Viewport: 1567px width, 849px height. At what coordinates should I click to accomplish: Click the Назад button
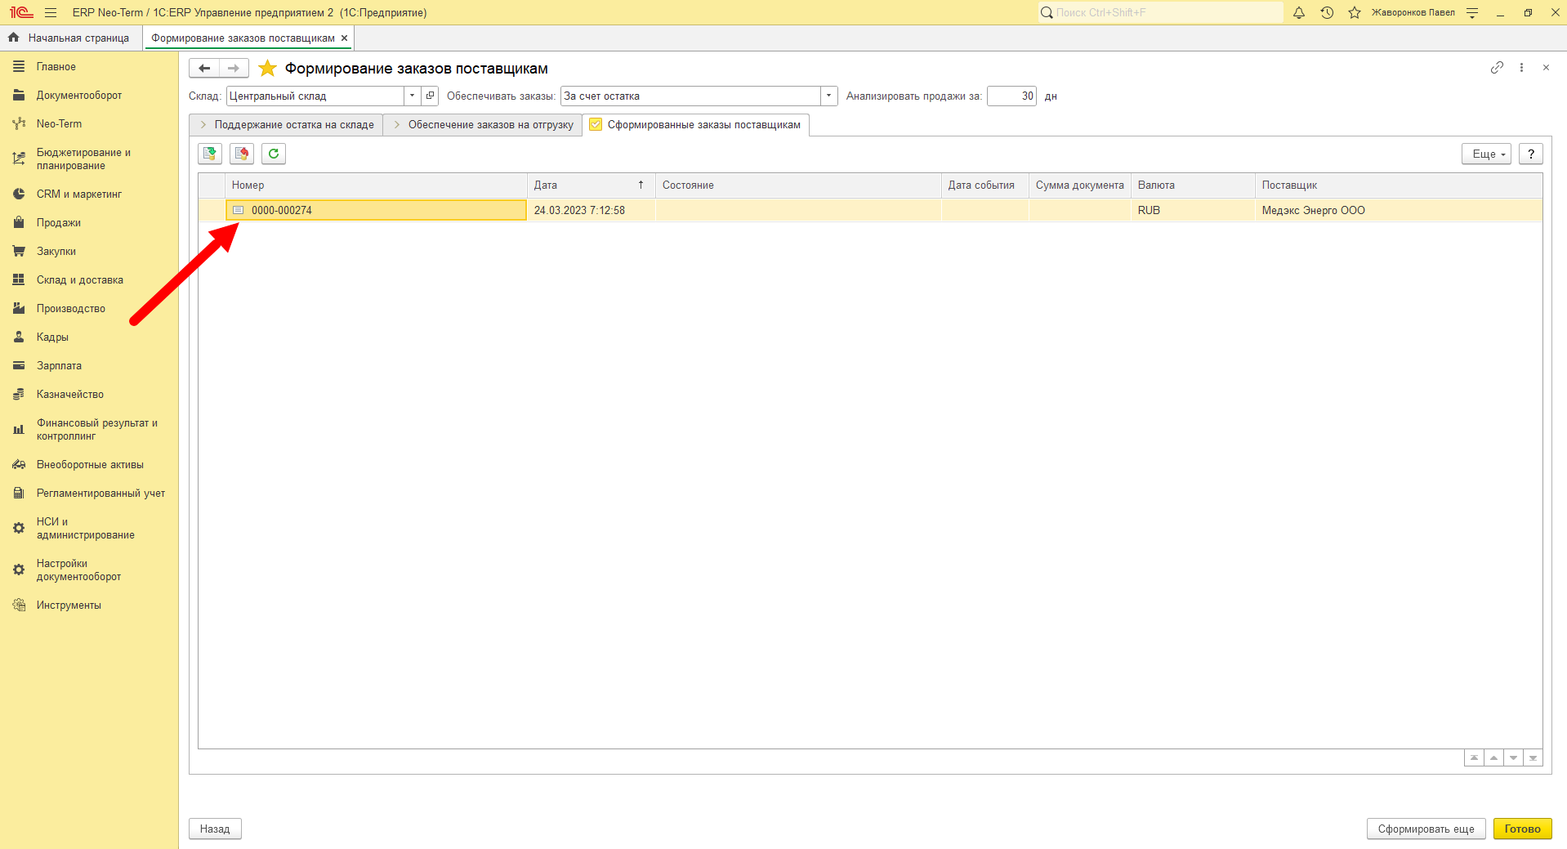click(215, 829)
